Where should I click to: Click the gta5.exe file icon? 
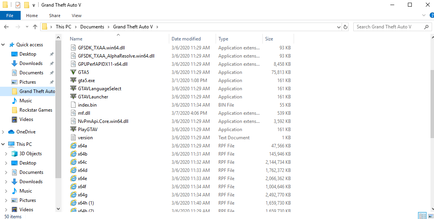click(x=73, y=81)
